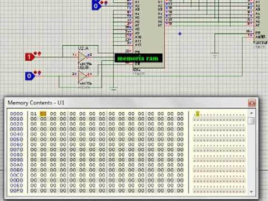Screen dimensions: 268x201
Task: Click the 0070 address label
Action: click(x=16, y=150)
